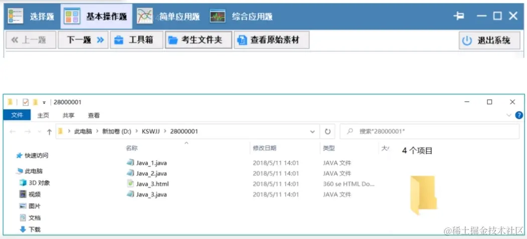Click the 基本操作题 colored grid icon
Image resolution: width=527 pixels, height=239 pixels.
(x=73, y=17)
